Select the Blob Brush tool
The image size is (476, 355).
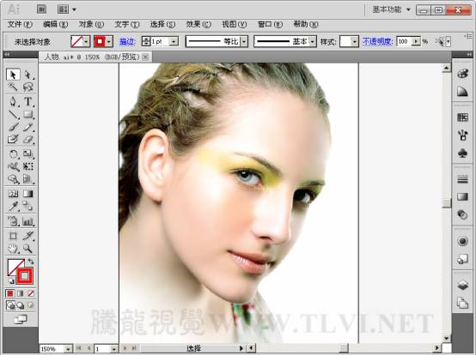coord(13,139)
